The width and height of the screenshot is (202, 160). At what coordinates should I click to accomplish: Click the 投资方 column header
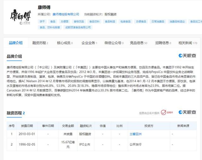pos(149,126)
